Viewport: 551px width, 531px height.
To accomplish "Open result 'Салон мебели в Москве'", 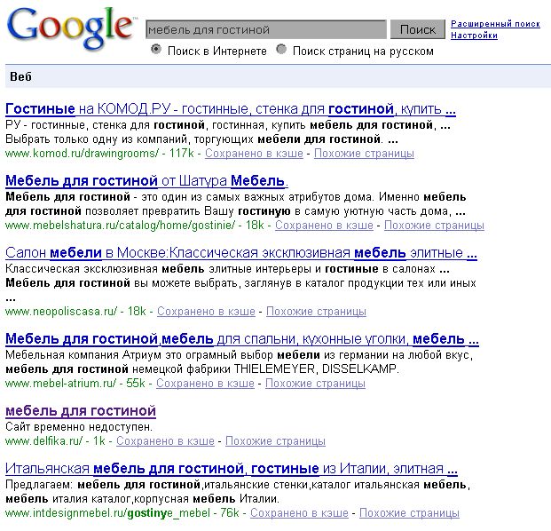I will tap(241, 253).
